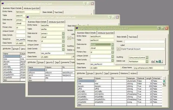Click the first icon right of Delete rule
Viewport: 173px width, 110px height.
[x=153, y=62]
